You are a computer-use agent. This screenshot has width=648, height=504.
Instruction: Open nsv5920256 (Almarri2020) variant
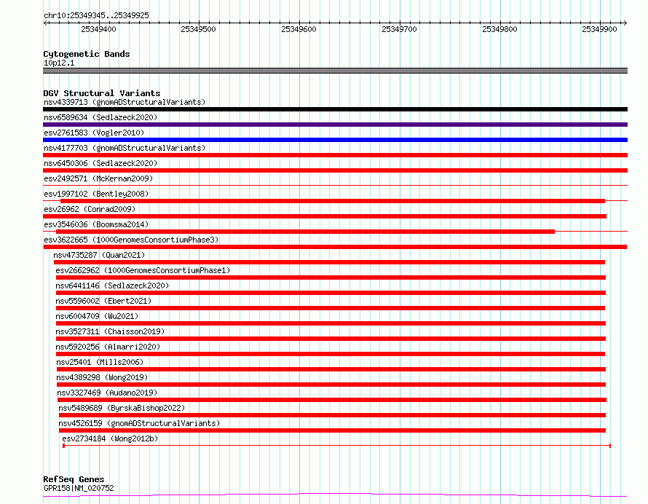click(108, 347)
